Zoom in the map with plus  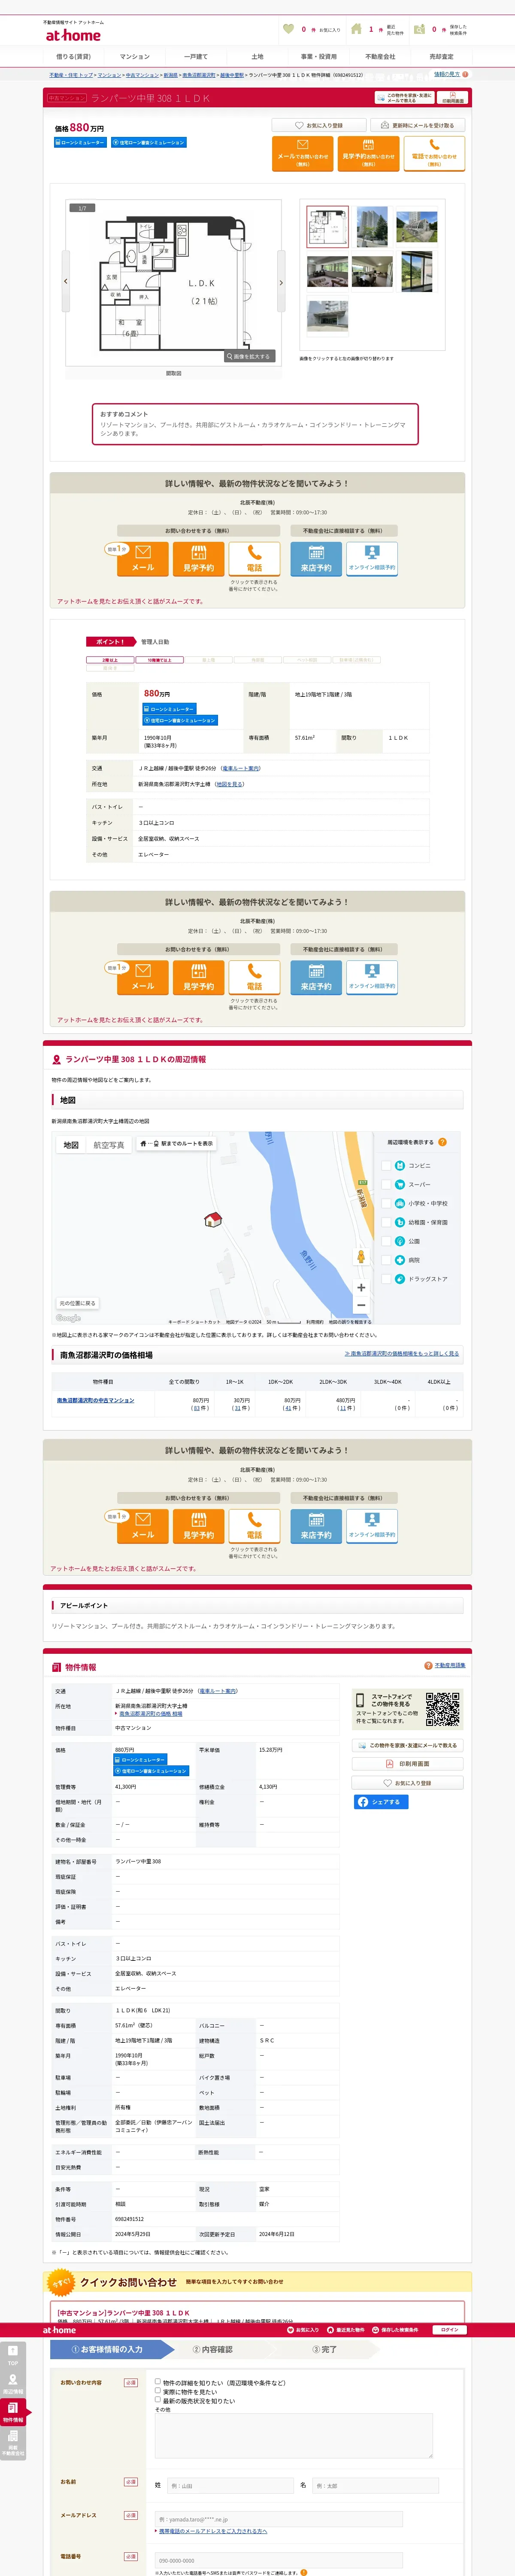coord(361,1288)
